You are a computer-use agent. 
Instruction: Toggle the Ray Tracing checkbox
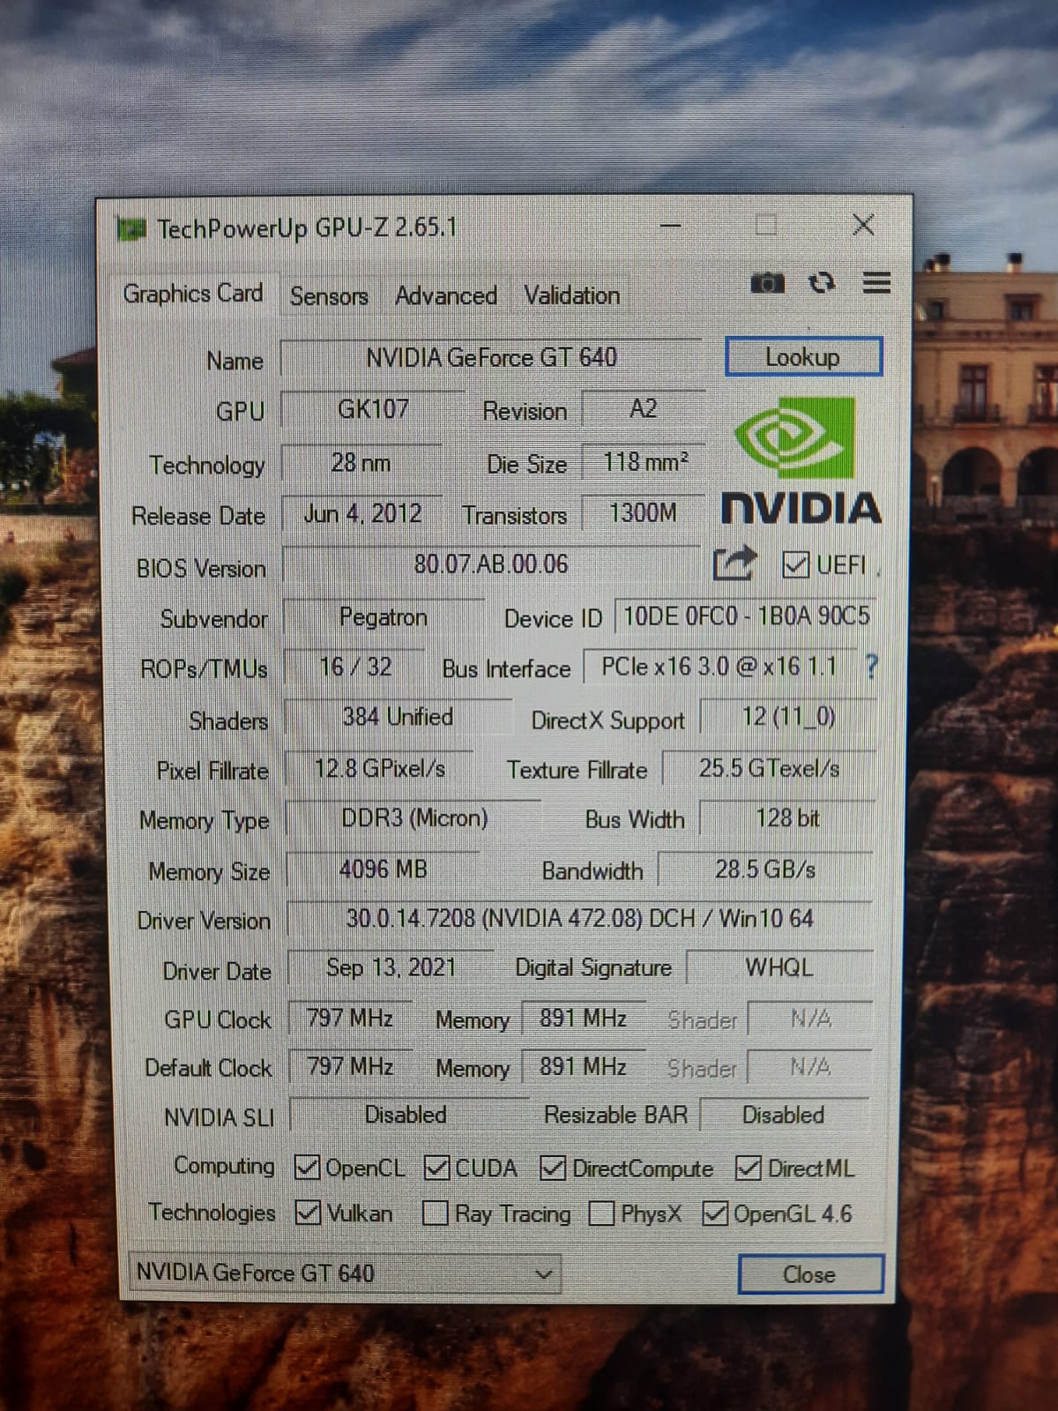(436, 1213)
